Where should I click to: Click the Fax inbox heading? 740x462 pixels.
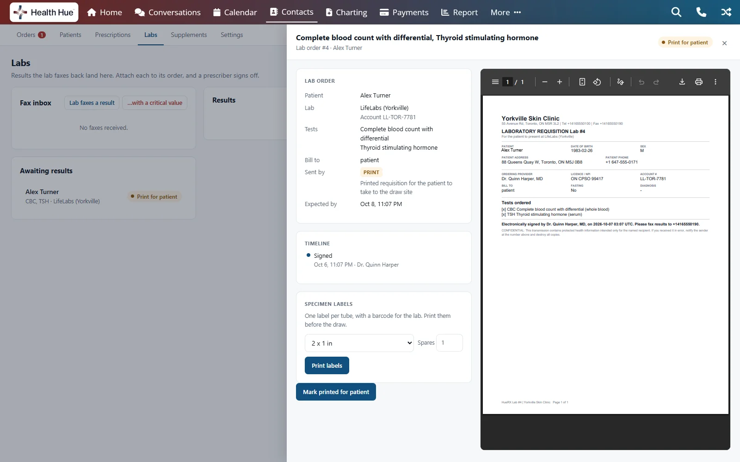pyautogui.click(x=36, y=103)
